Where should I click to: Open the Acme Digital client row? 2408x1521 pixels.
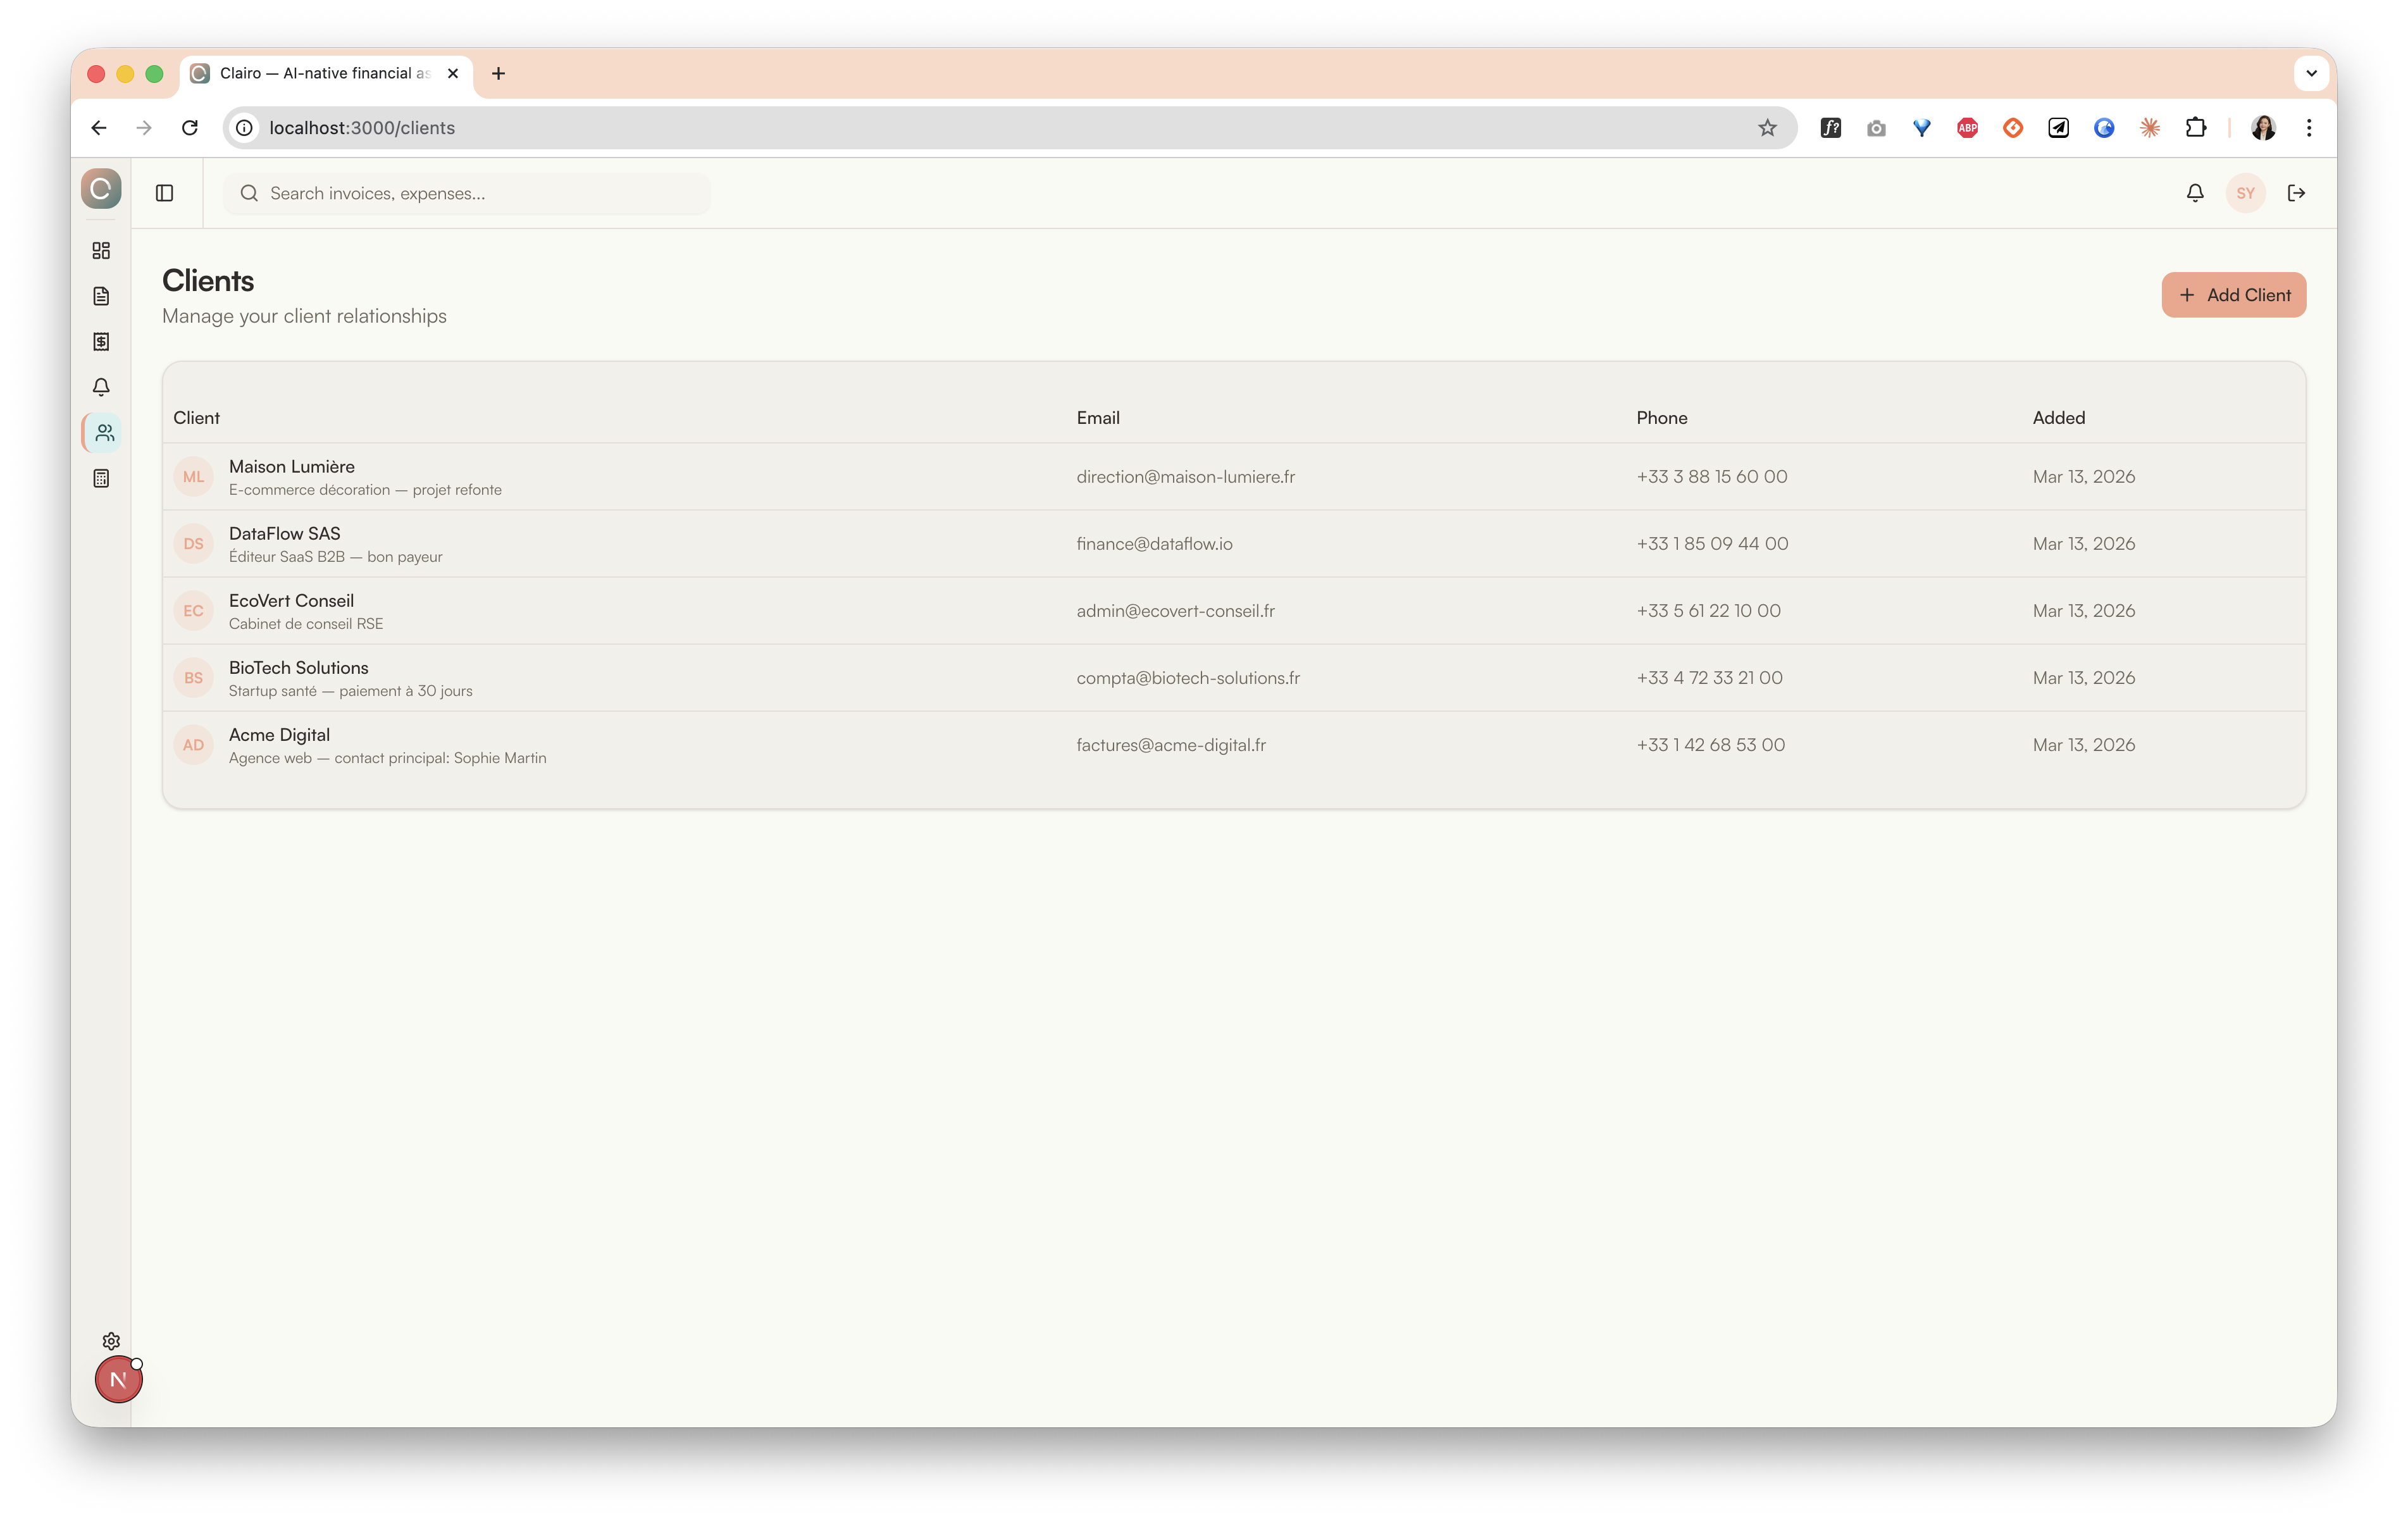1234,745
